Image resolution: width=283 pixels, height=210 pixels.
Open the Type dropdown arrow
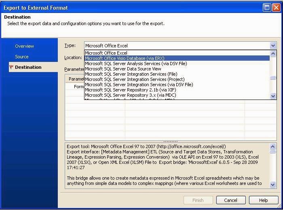click(x=273, y=46)
